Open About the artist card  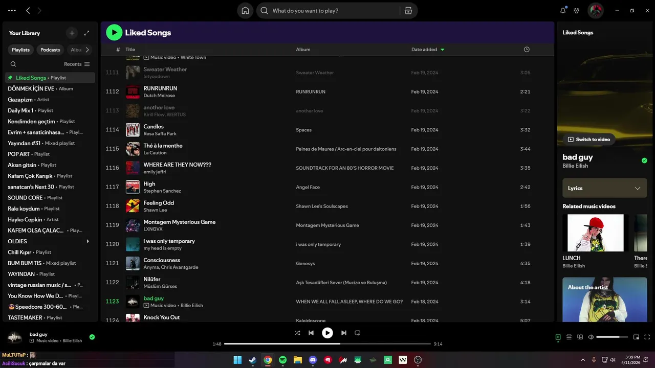[604, 300]
